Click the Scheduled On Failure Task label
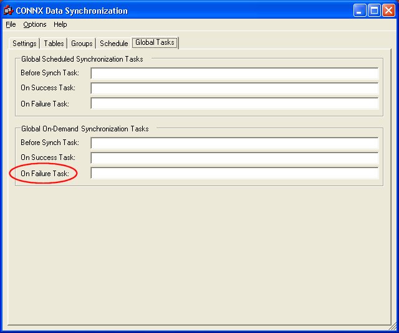 [45, 104]
